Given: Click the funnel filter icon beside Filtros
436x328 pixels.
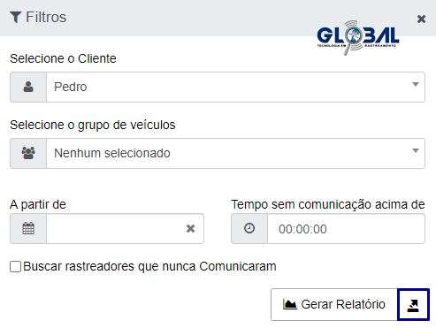Looking at the screenshot, I should click(15, 17).
